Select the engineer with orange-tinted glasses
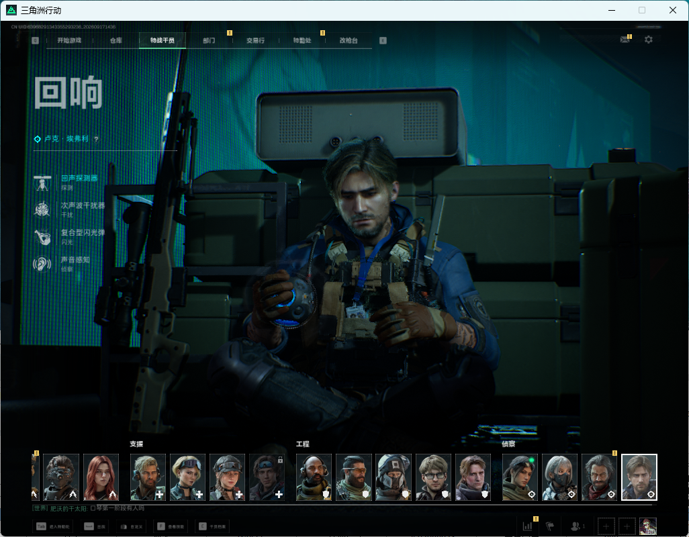Screen dimensions: 689x537 point(354,477)
